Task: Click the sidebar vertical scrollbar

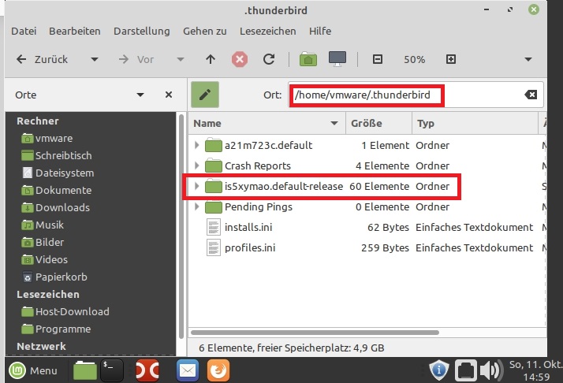Action: click(181, 226)
